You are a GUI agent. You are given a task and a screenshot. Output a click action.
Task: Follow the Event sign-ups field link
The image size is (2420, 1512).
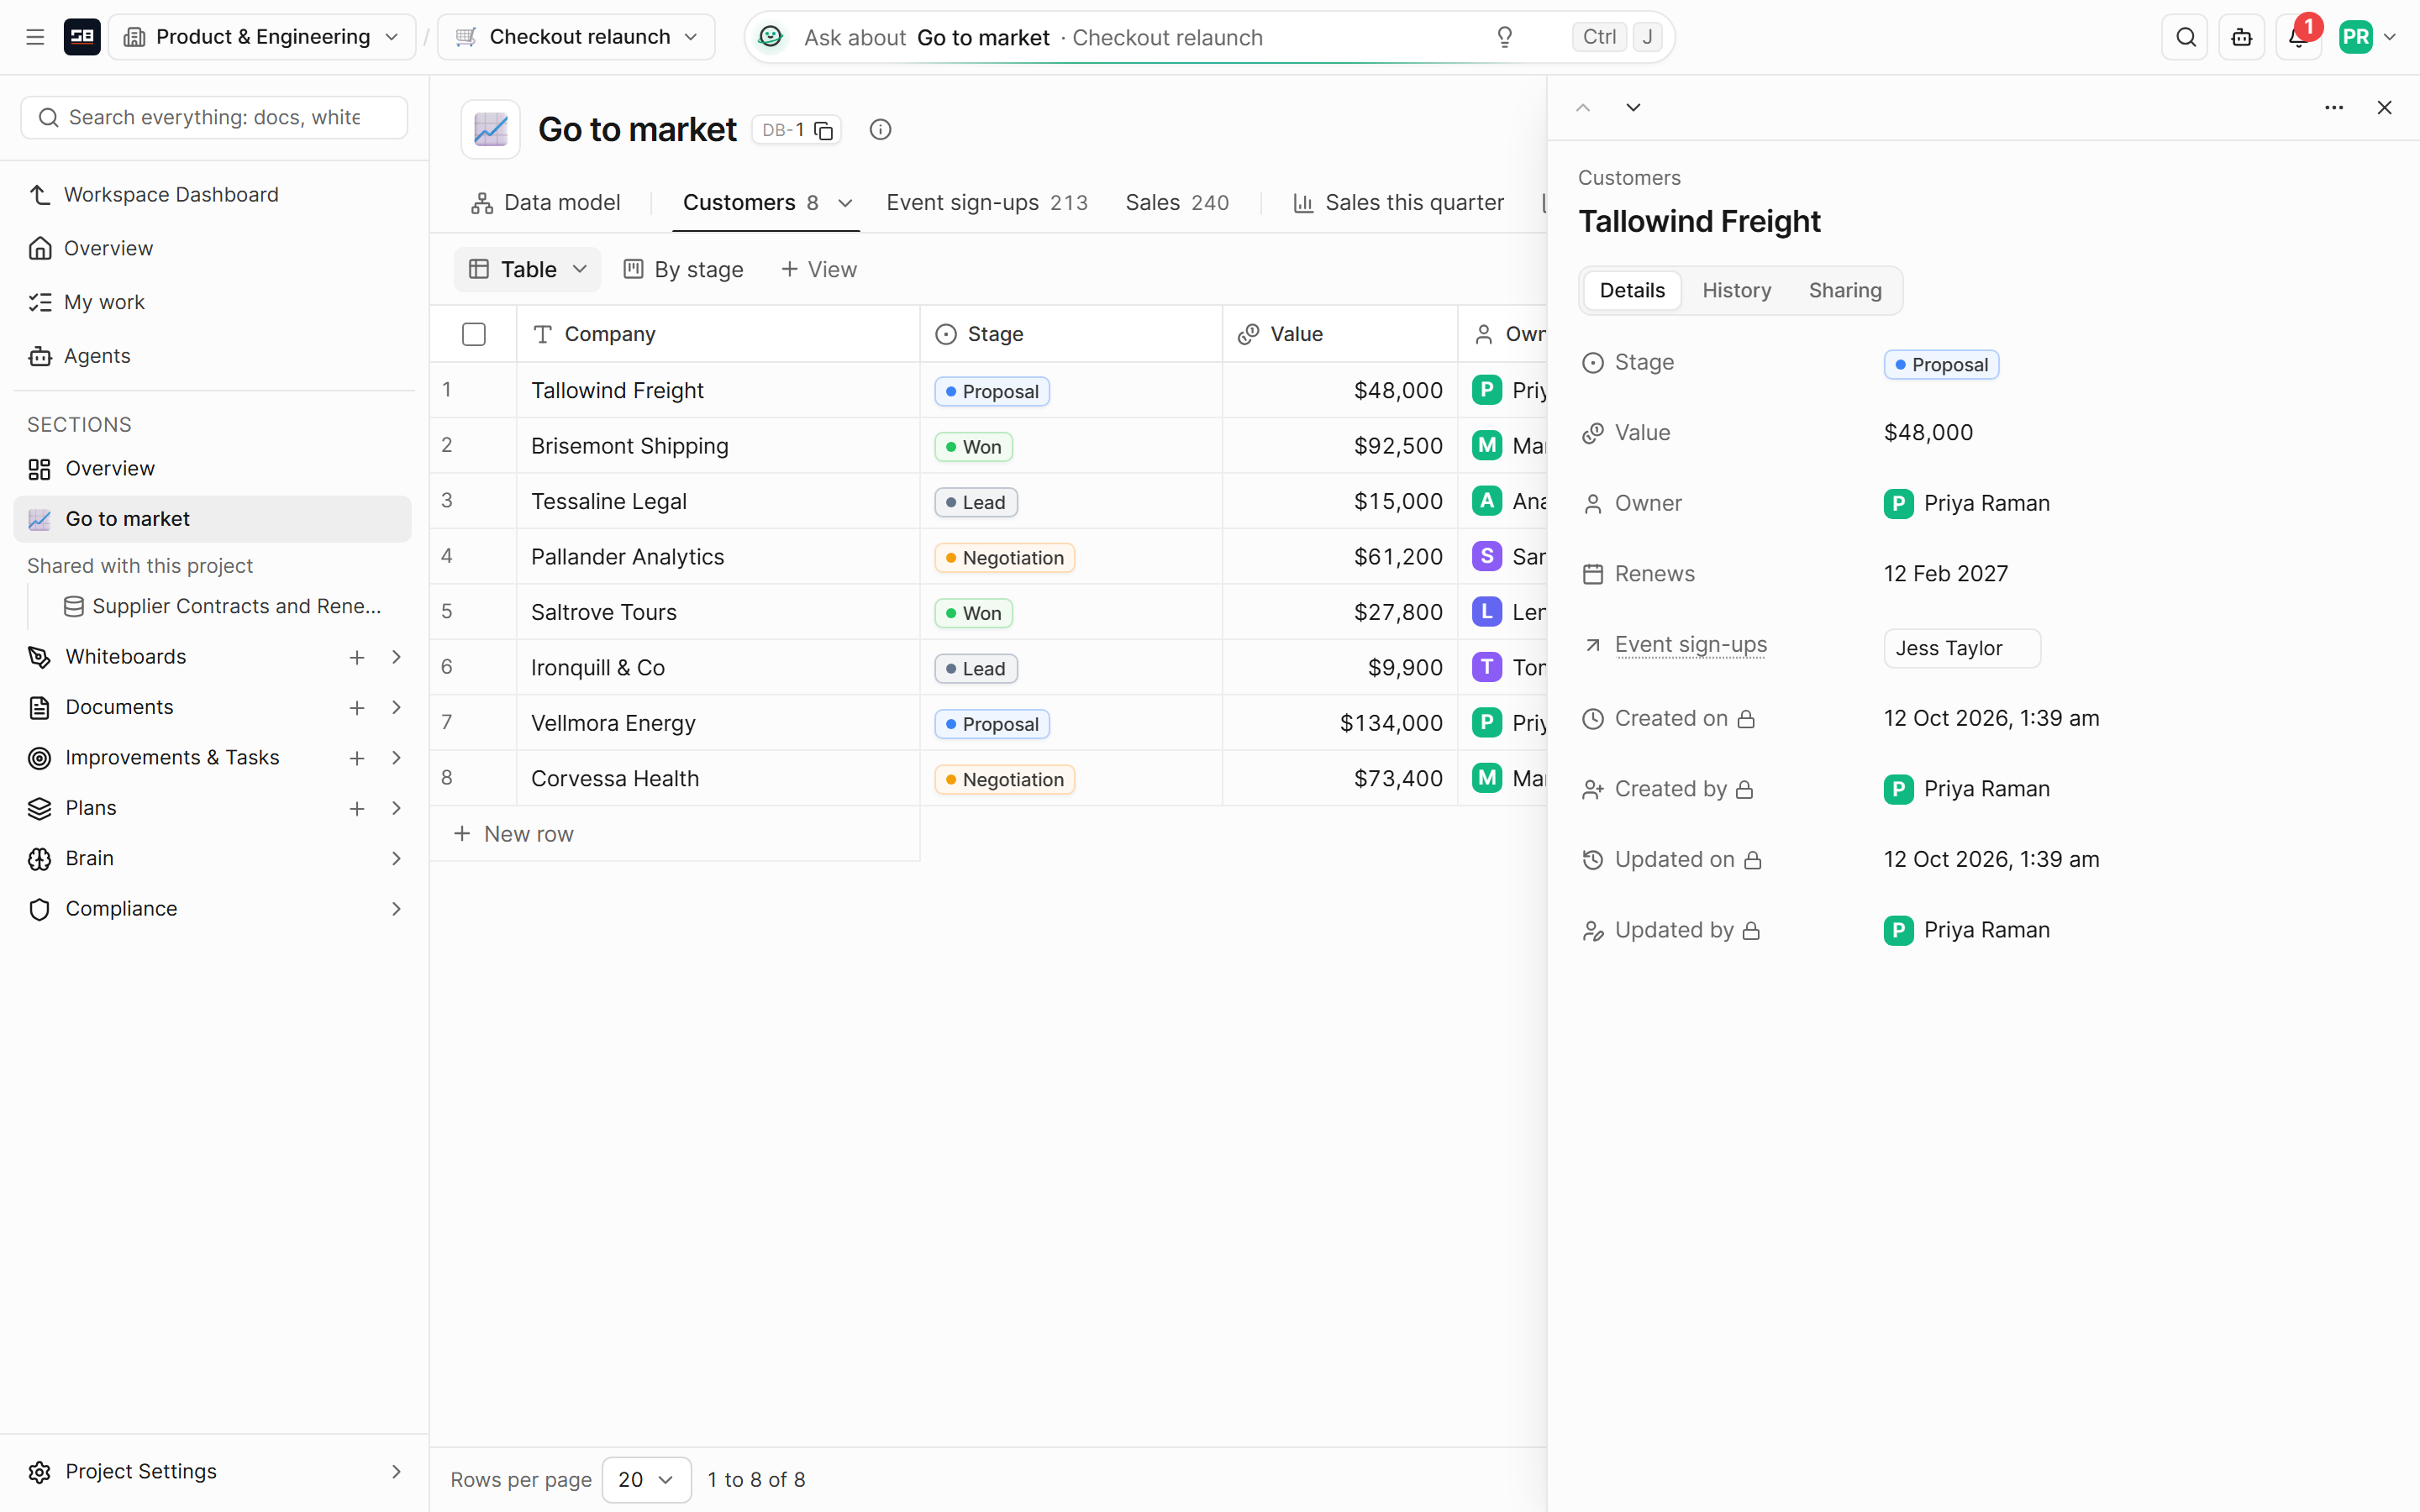pyautogui.click(x=1691, y=644)
